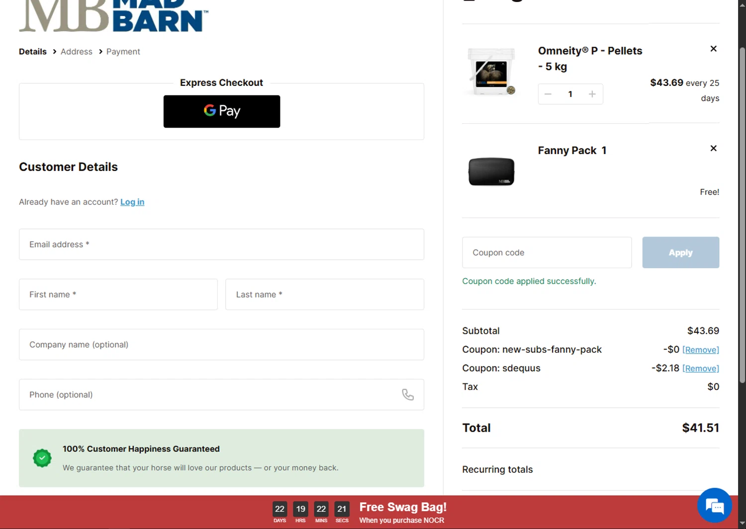
Task: Click the scrollbar down arrow
Action: [x=742, y=524]
